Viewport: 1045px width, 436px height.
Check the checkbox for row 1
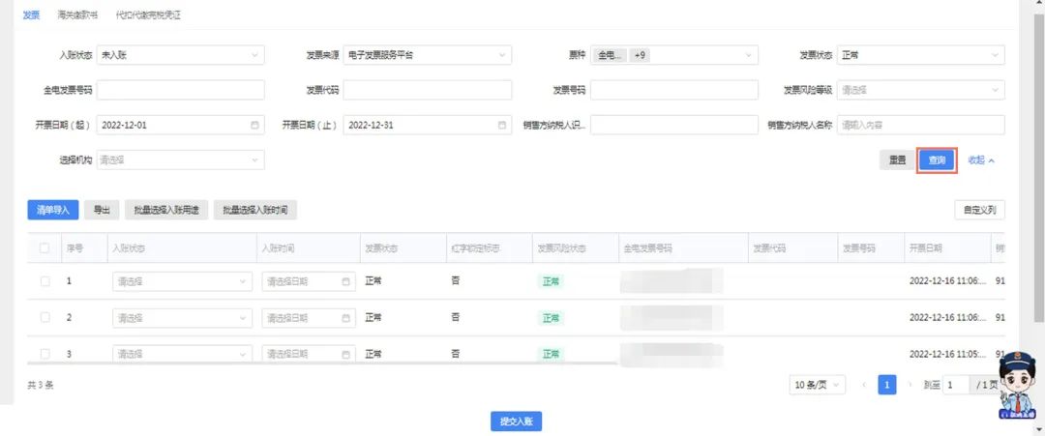point(45,281)
